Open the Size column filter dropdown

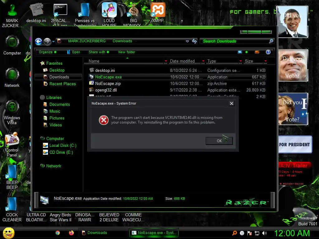265,61
